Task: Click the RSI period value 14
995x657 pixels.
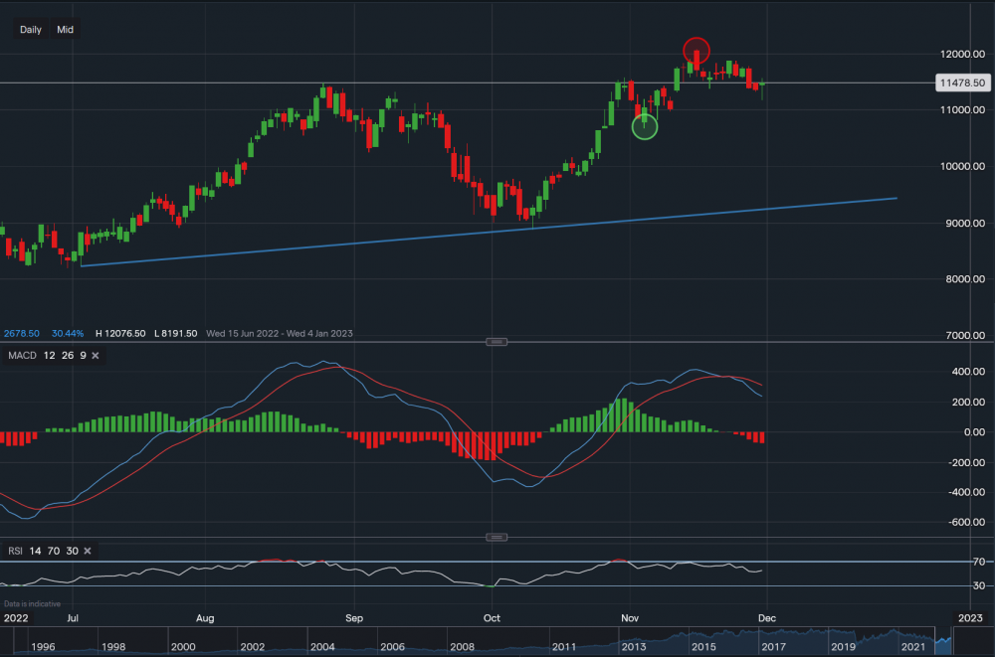Action: [34, 550]
